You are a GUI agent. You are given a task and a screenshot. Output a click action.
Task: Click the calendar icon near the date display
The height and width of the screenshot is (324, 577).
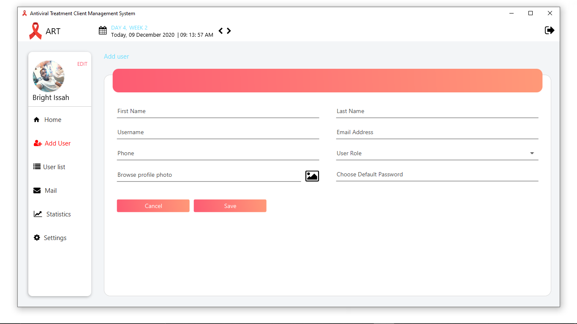click(102, 30)
